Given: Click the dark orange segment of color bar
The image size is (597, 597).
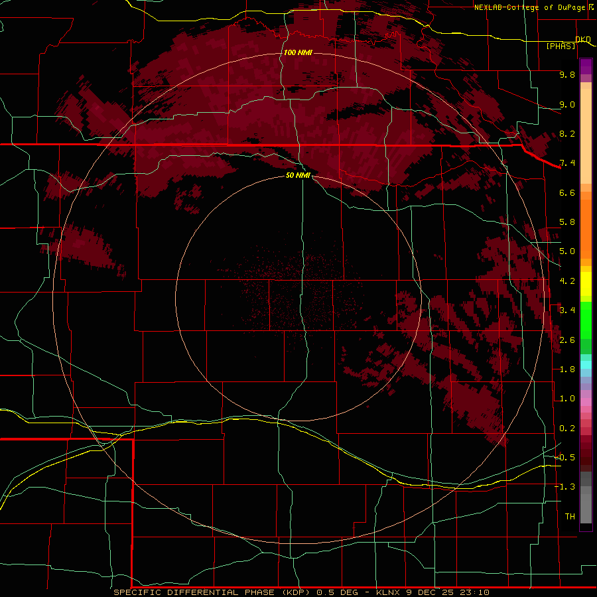Looking at the screenshot, I should (x=586, y=228).
